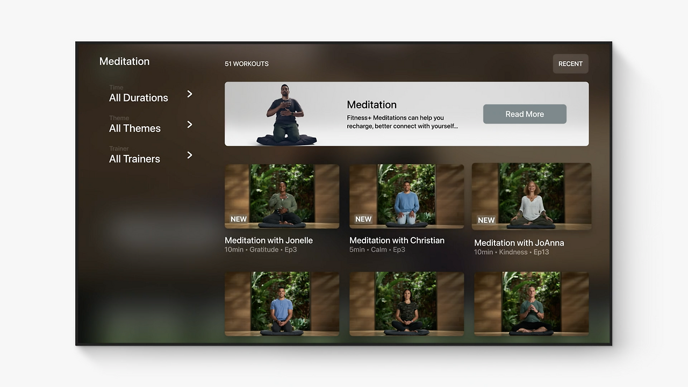Select the "Meditation with Jonelle" title
Image resolution: width=688 pixels, height=387 pixels.
coord(269,240)
